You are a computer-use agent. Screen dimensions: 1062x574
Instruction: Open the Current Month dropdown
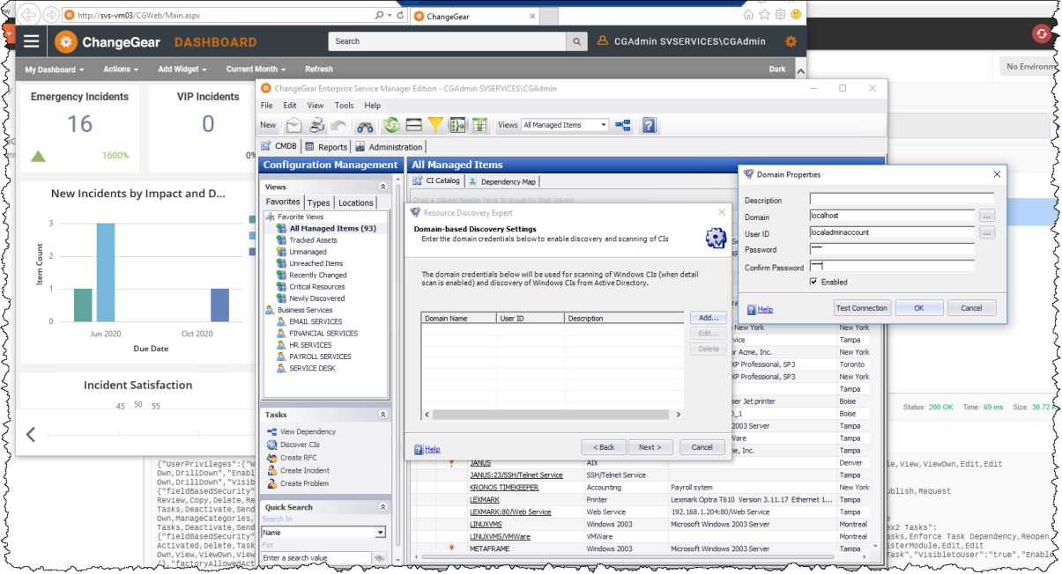256,70
